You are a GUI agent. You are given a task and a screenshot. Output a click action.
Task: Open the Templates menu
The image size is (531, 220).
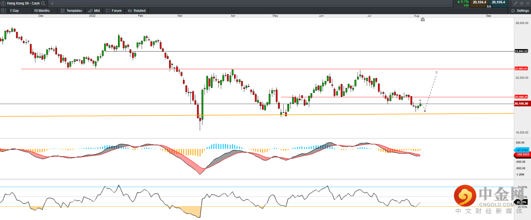click(71, 10)
